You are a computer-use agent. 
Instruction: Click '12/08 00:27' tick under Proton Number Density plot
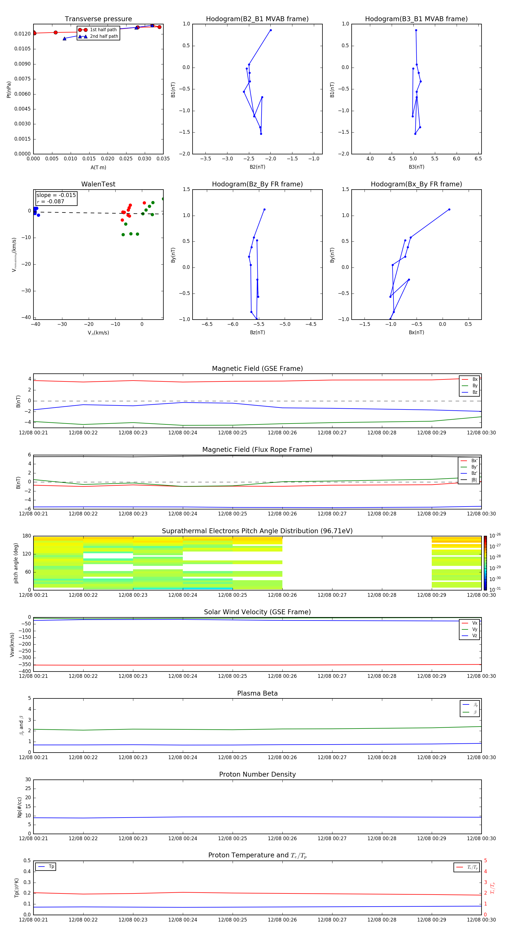pos(332,838)
